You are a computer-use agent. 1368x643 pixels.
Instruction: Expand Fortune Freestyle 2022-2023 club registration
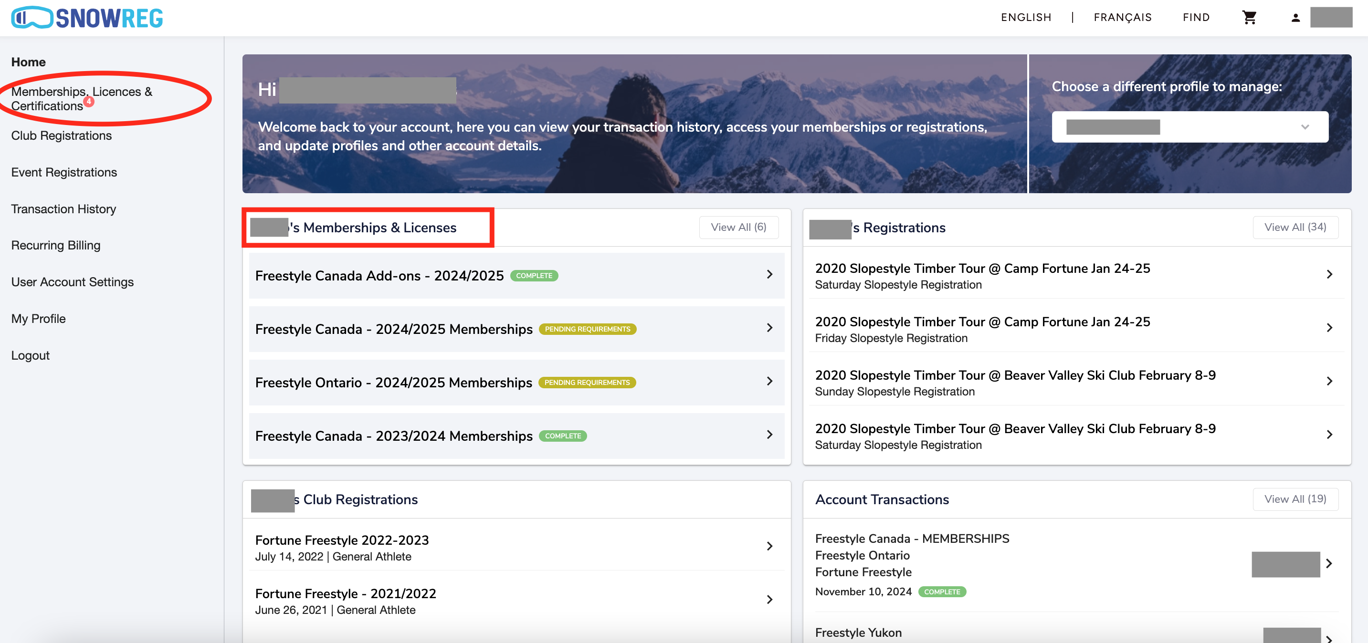pos(769,547)
